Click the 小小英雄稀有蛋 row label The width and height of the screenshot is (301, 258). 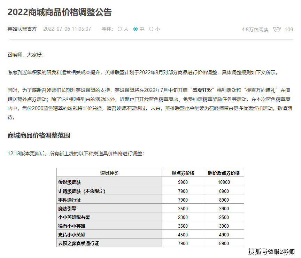tap(74, 217)
